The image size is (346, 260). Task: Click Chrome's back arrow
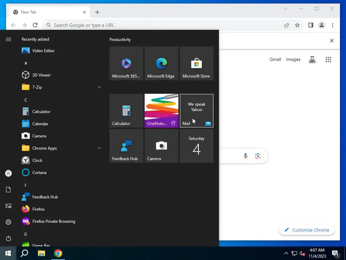(14, 25)
